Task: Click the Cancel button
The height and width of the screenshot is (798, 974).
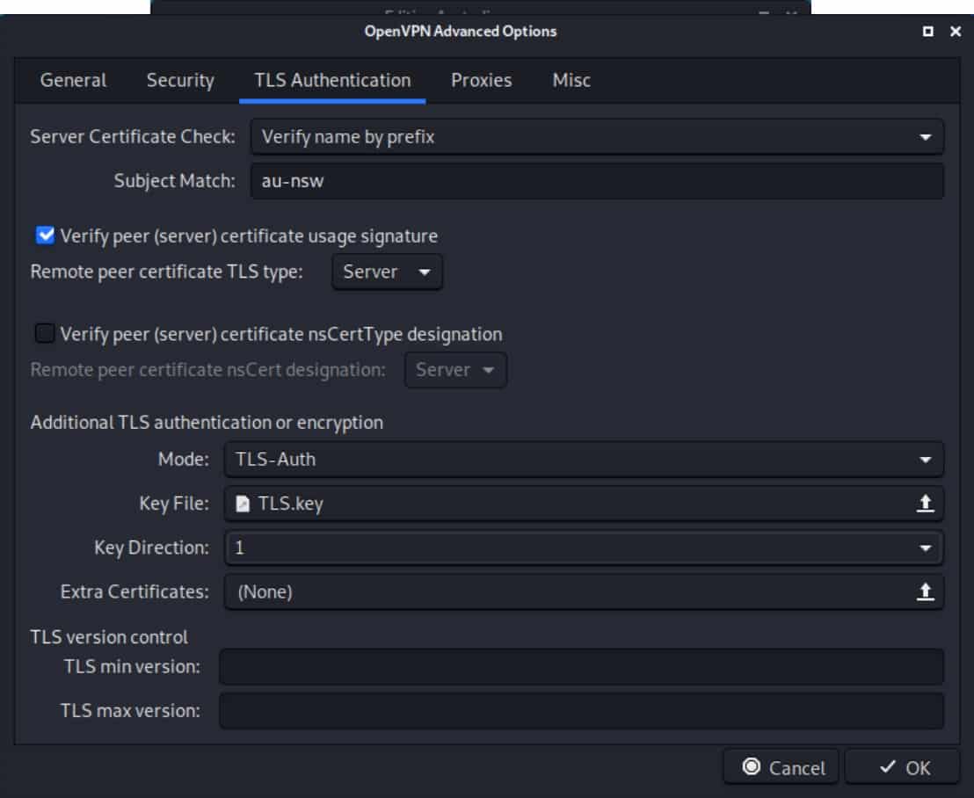Action: tap(781, 767)
